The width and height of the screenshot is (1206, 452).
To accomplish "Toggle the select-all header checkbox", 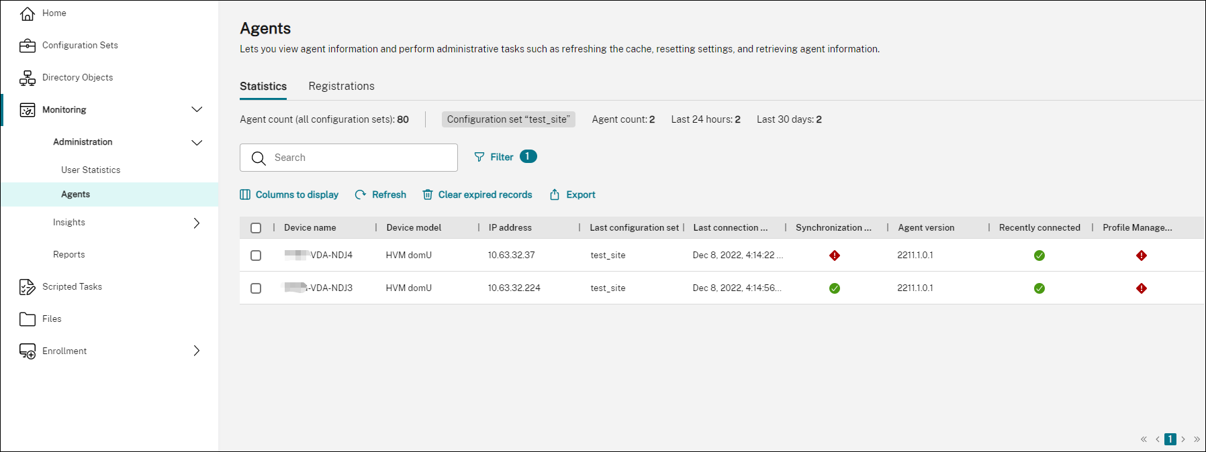I will [x=256, y=228].
